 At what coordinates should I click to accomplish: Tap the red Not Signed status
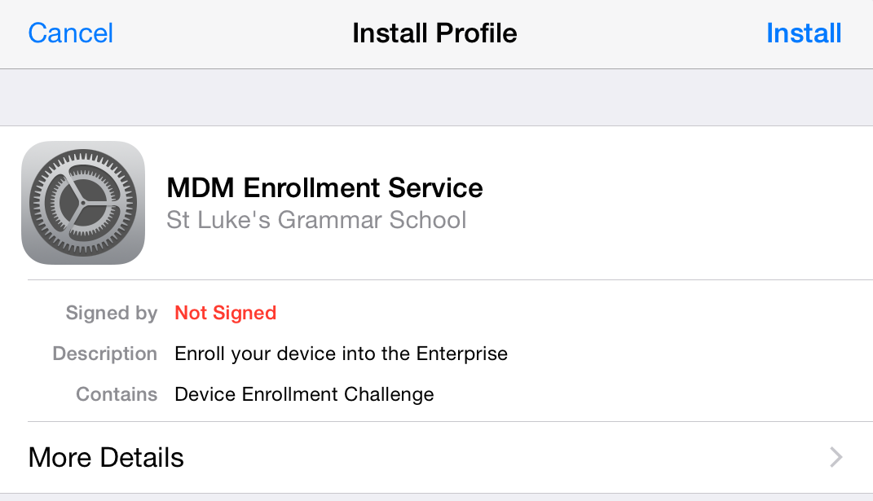click(x=225, y=313)
